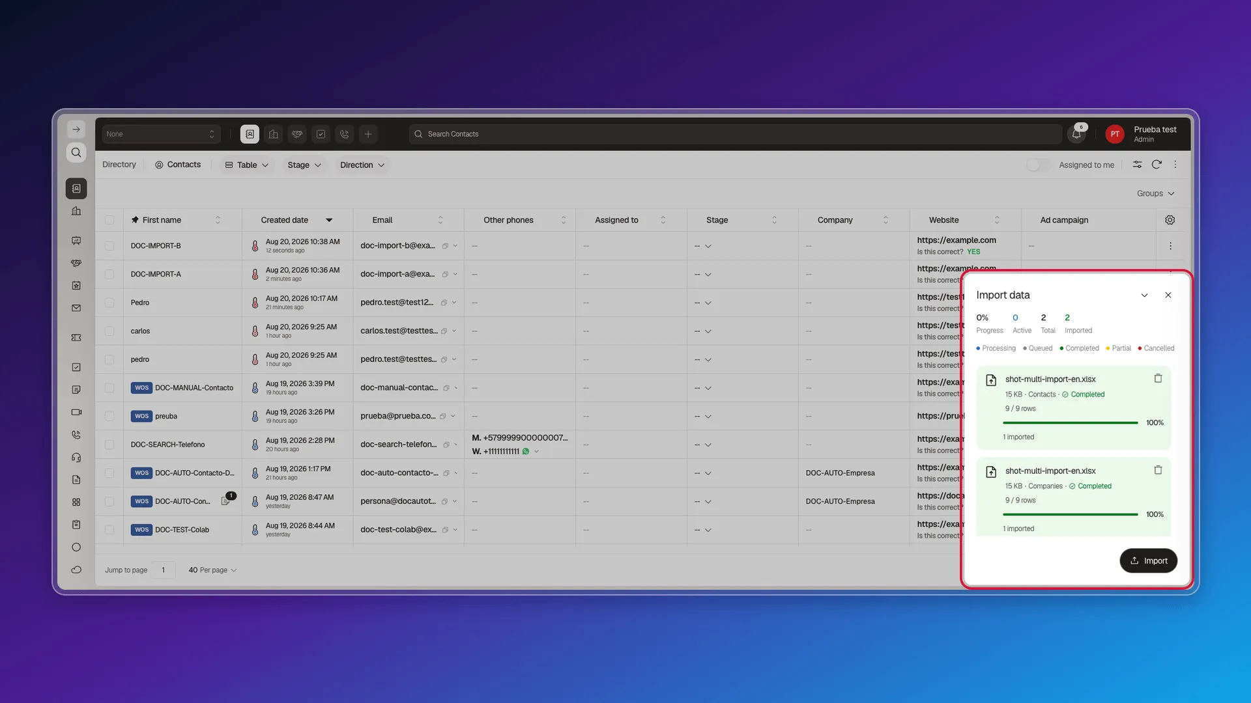Check the carlos row checkbox
1251x703 pixels.
coord(109,331)
